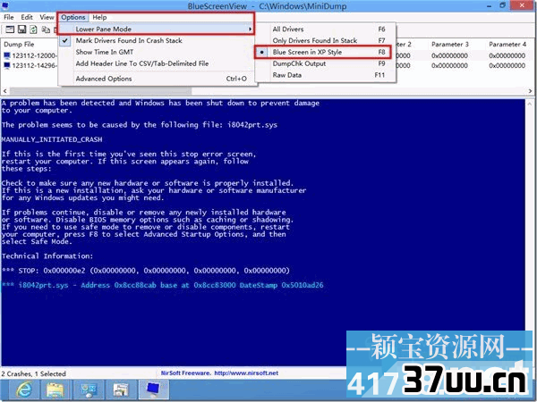
Task: Open the Help menu
Action: [x=99, y=17]
